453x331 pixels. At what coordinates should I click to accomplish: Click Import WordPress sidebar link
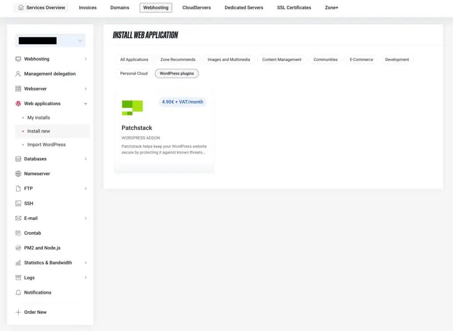[x=46, y=145]
